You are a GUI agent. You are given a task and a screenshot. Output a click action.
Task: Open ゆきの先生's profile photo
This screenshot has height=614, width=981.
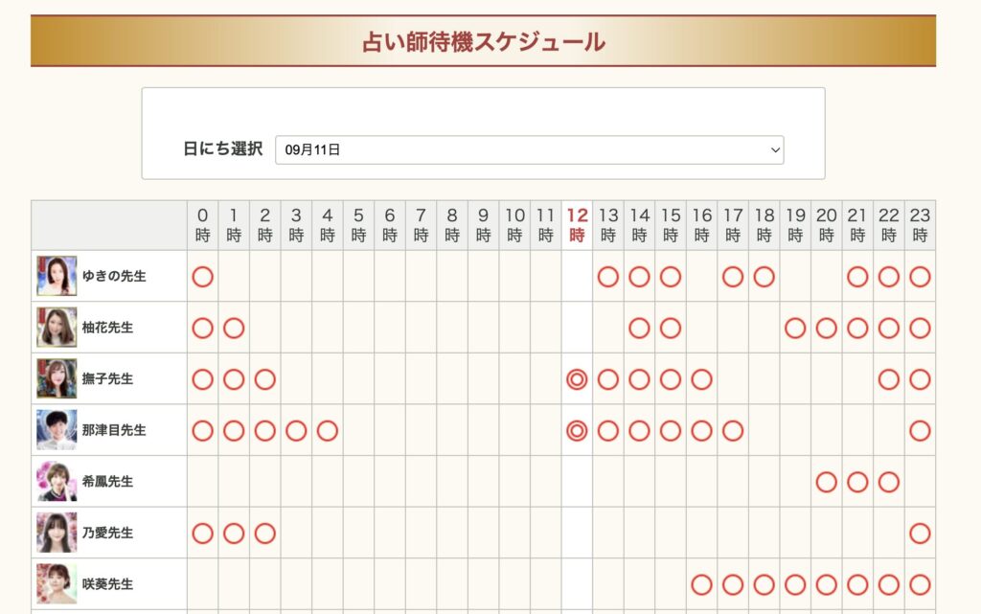(57, 276)
